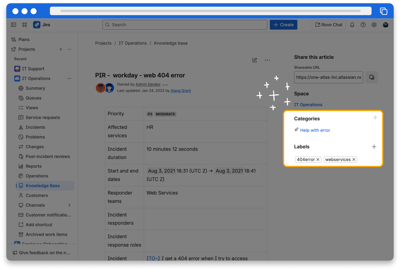Copy the shareable URL
This screenshot has width=400, height=270.
pyautogui.click(x=372, y=77)
